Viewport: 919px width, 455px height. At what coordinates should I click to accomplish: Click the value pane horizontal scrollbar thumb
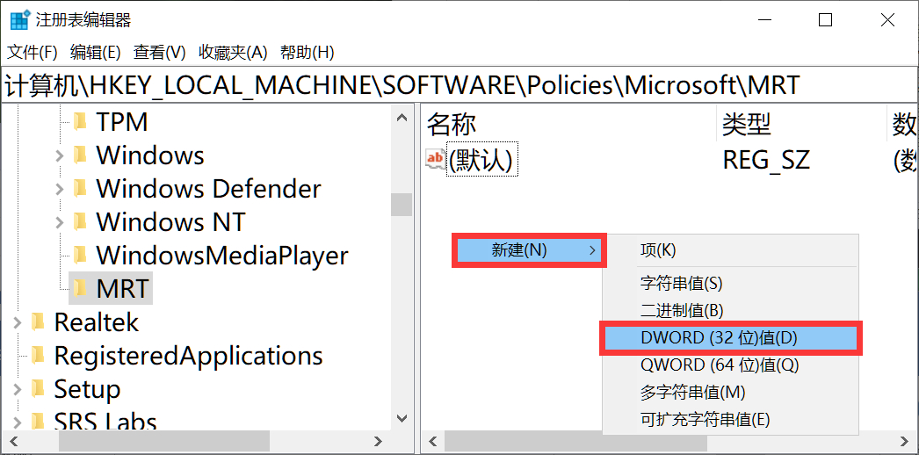click(x=575, y=441)
